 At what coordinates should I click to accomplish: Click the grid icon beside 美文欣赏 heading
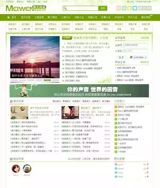11,101
